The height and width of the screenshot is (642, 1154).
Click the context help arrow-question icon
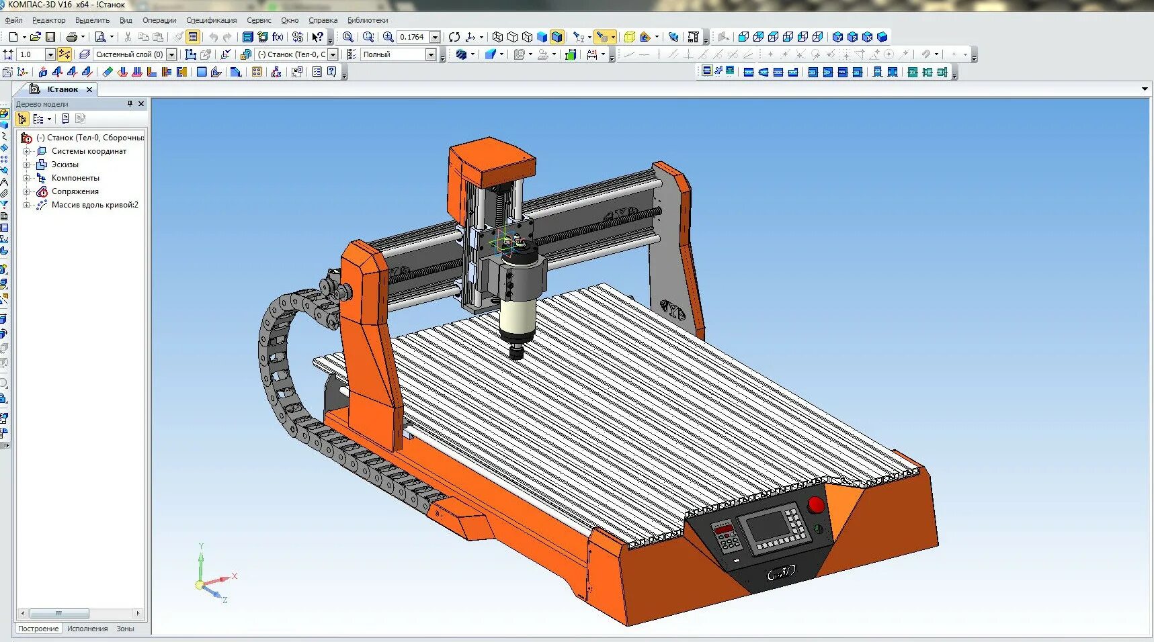pyautogui.click(x=318, y=37)
